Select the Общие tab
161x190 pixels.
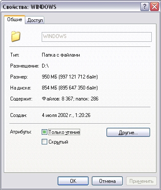click(x=15, y=19)
